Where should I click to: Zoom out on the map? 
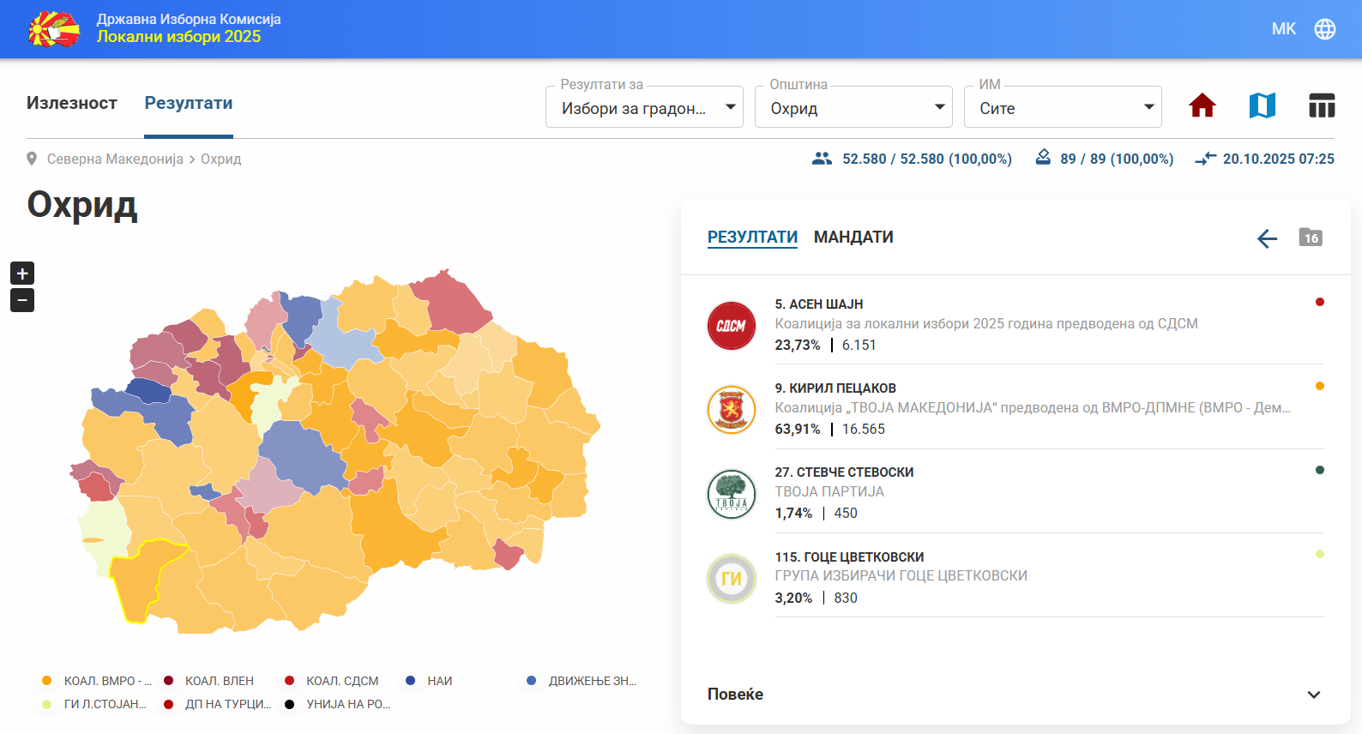[x=22, y=300]
